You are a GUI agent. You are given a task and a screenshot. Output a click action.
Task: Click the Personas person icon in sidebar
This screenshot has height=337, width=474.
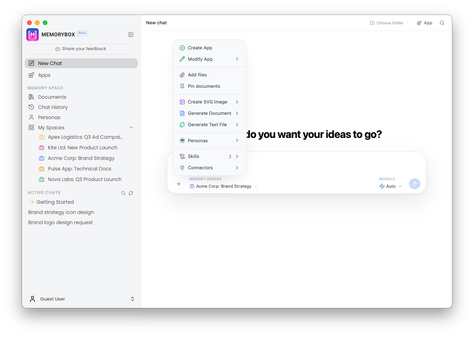(x=31, y=117)
